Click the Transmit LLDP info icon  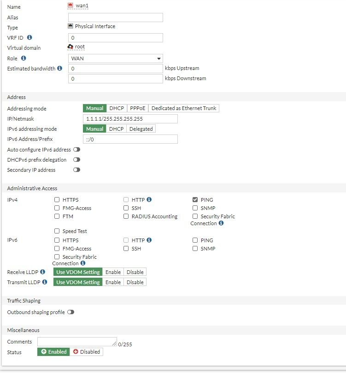(45, 282)
